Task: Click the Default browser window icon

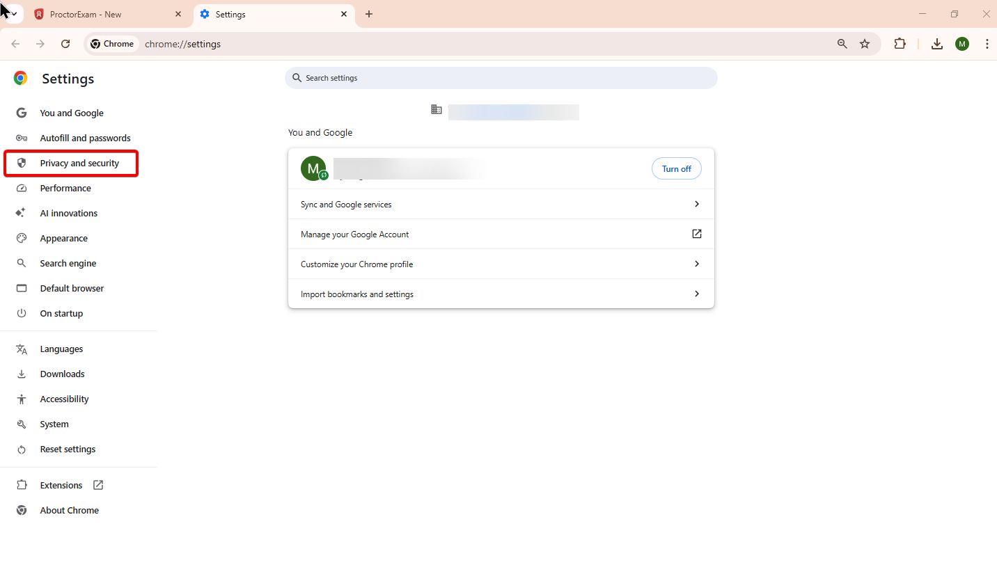Action: coord(22,288)
